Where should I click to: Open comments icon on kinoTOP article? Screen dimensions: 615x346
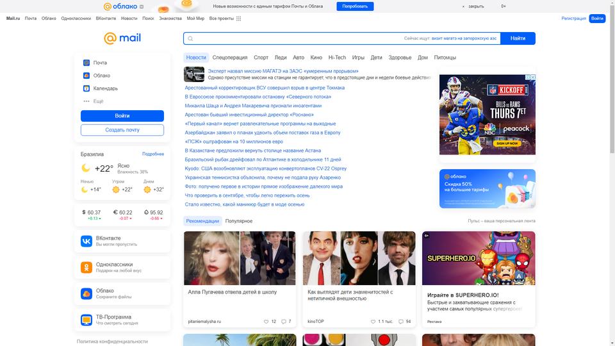pos(401,322)
